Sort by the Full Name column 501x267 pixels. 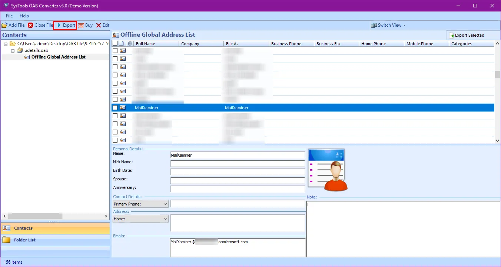156,44
